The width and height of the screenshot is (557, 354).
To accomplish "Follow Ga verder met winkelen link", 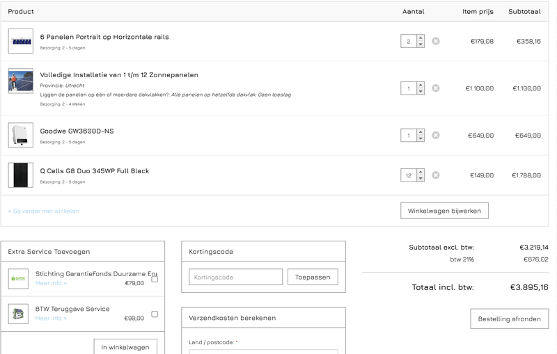I will pyautogui.click(x=44, y=211).
